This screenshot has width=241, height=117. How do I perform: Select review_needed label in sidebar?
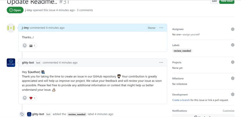(182, 51)
